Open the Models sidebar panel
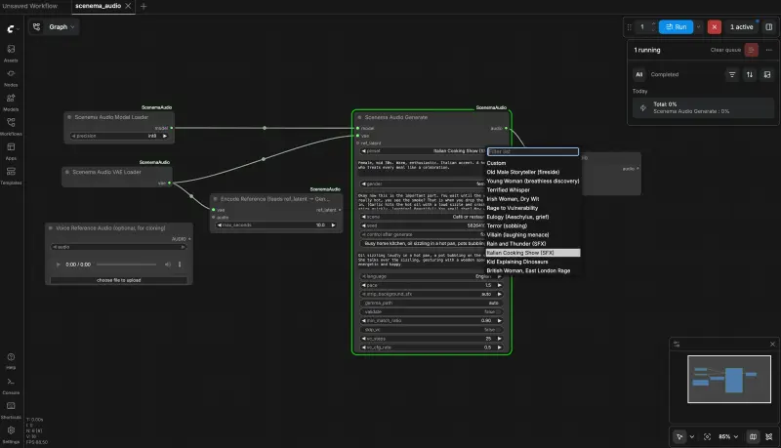The width and height of the screenshot is (781, 448). point(11,102)
